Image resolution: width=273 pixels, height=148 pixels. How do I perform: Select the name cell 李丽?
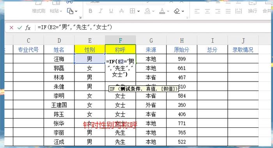(59, 132)
